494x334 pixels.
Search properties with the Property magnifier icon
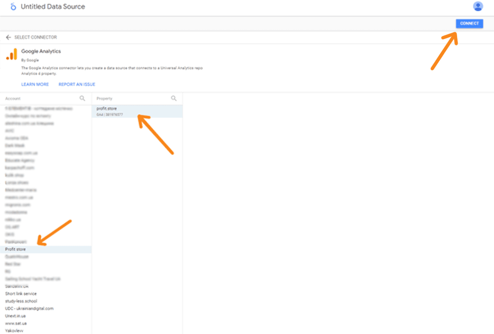click(x=173, y=98)
